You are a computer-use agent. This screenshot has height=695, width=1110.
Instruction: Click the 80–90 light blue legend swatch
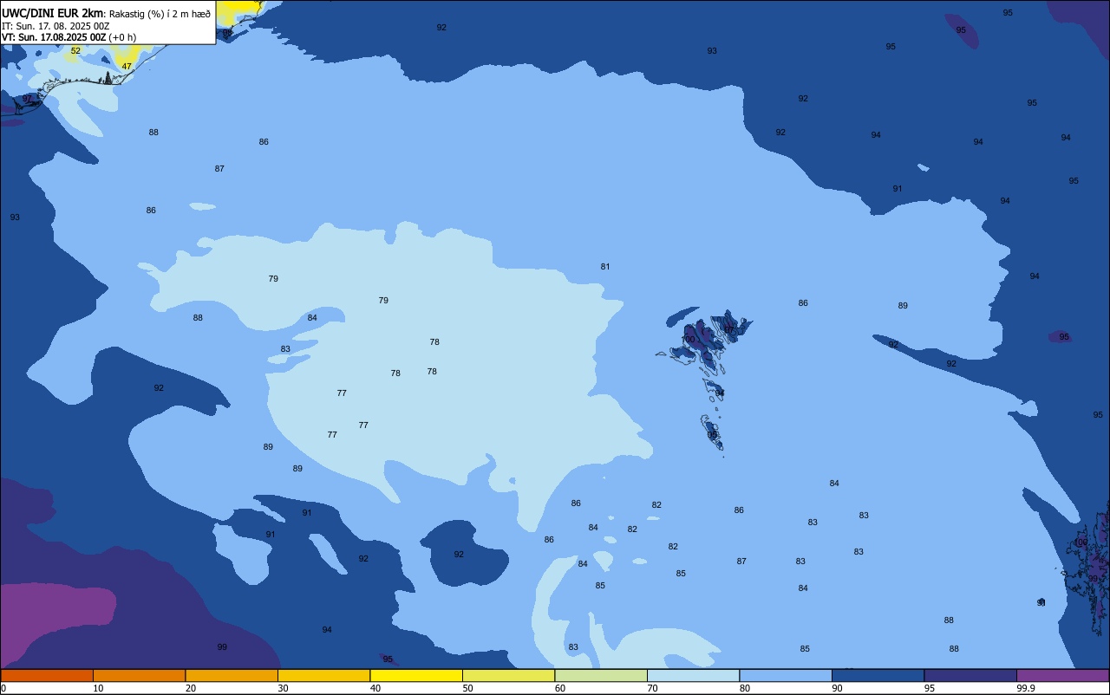786,675
